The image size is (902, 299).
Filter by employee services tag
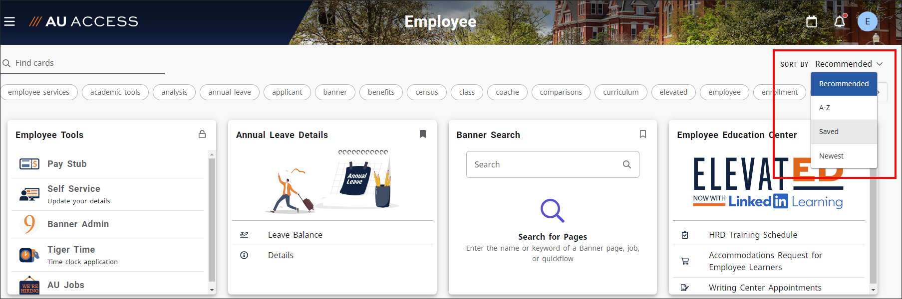point(38,92)
